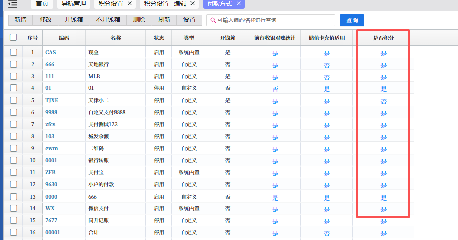The height and width of the screenshot is (240, 458).
Task: Switch to the 首页 tab
Action: coord(42,4)
